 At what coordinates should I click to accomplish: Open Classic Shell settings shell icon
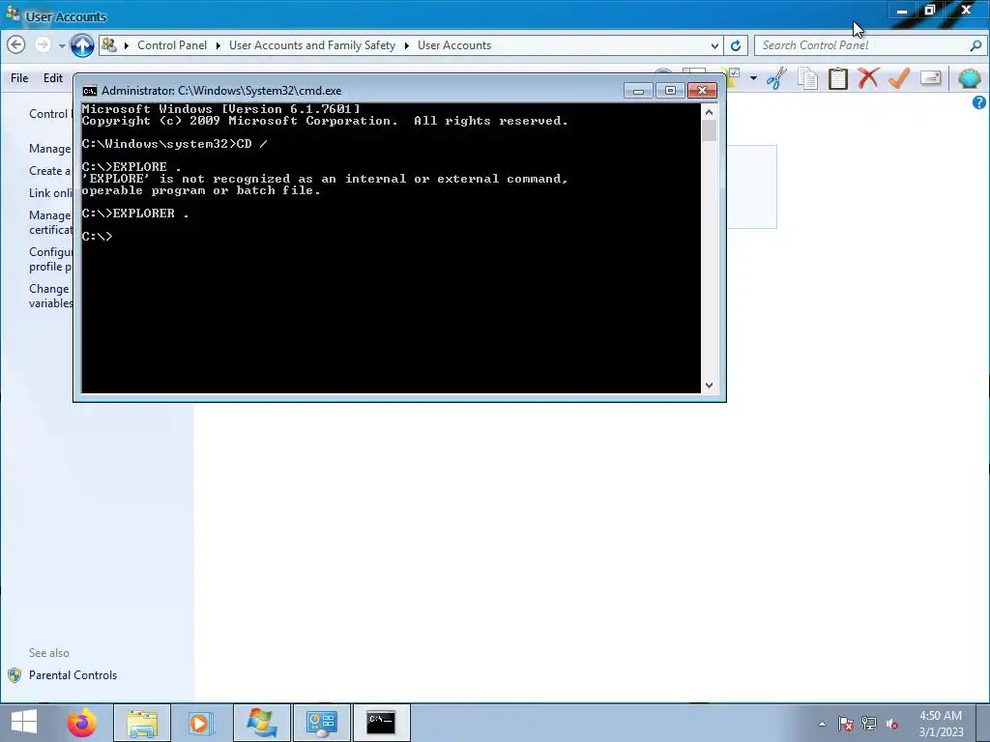click(x=969, y=78)
